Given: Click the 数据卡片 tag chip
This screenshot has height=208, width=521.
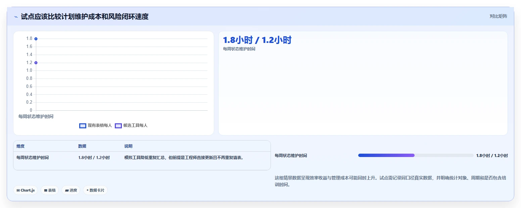Looking at the screenshot, I should pos(95,190).
